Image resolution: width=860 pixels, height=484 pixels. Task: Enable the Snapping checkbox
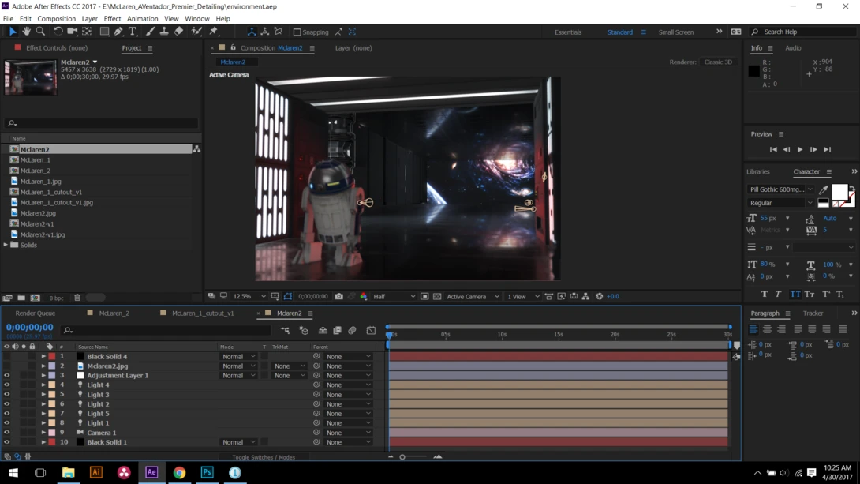[x=297, y=32]
